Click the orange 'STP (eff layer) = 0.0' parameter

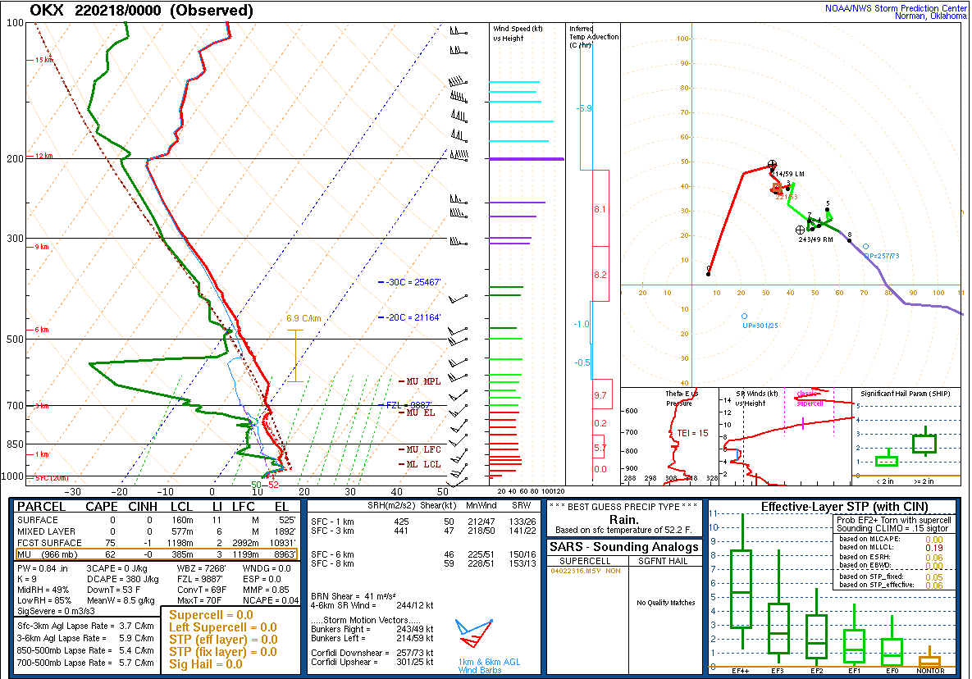click(x=222, y=640)
